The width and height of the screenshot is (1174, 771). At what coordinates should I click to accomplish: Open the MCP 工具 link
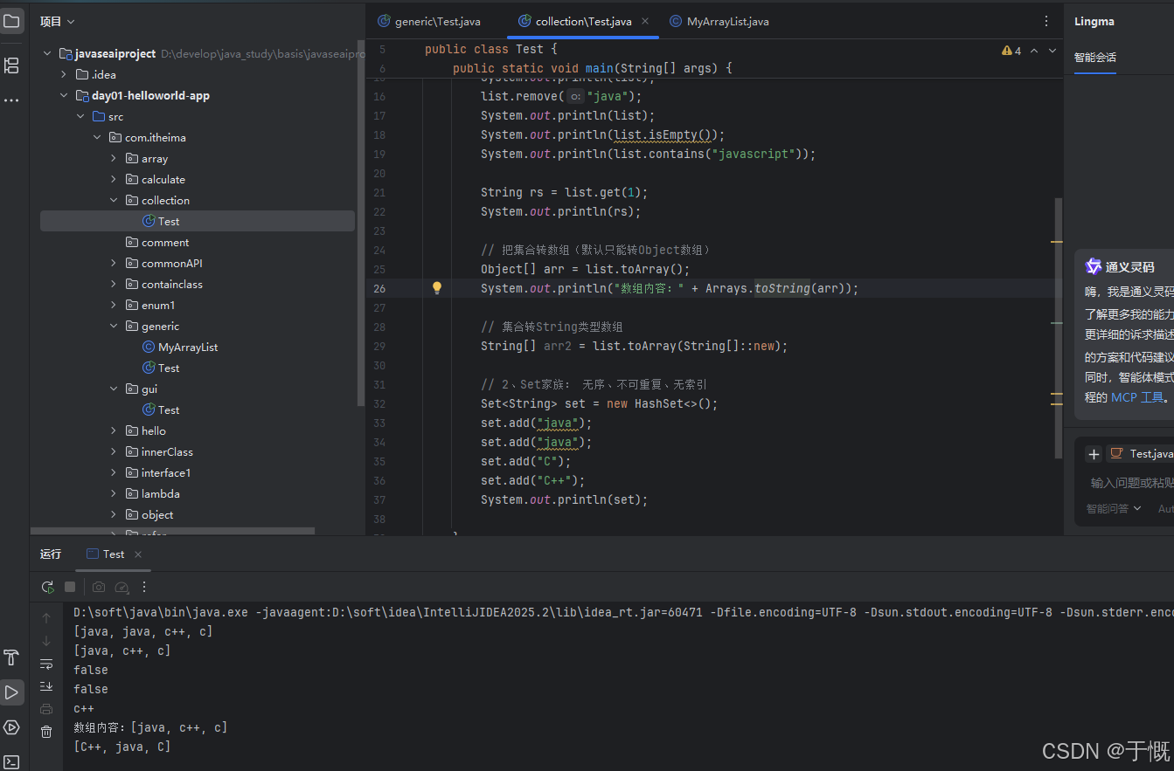point(1137,396)
